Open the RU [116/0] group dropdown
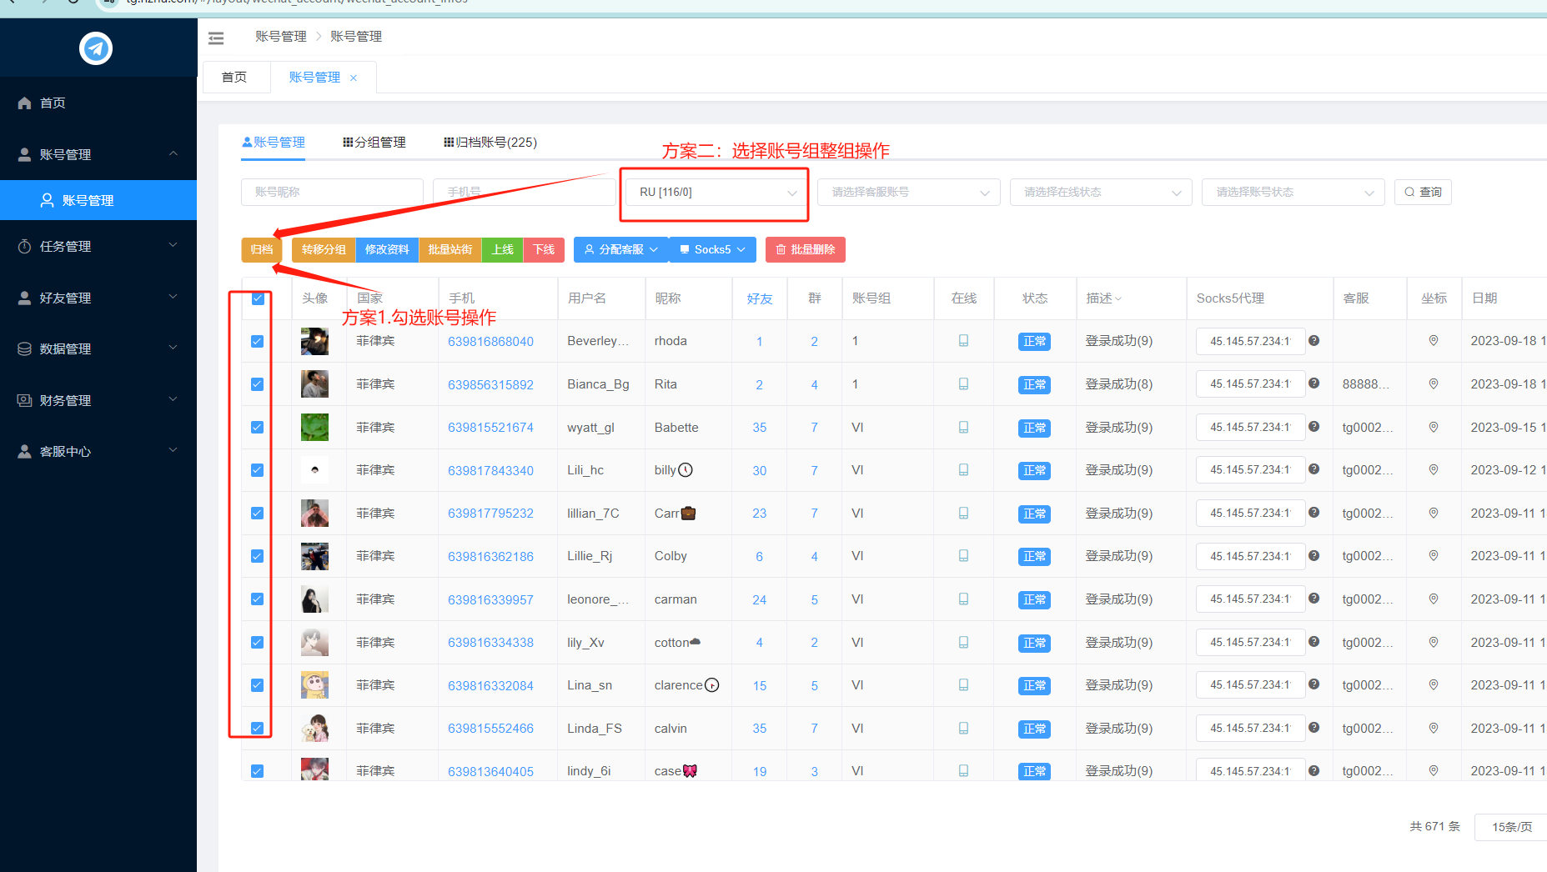This screenshot has height=872, width=1547. tap(716, 193)
